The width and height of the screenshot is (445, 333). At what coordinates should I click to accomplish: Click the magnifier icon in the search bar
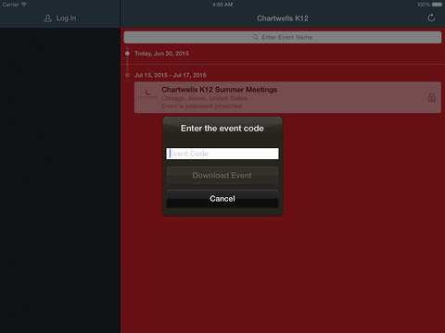255,37
